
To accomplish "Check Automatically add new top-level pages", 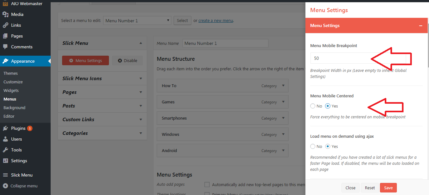I will pos(207,185).
